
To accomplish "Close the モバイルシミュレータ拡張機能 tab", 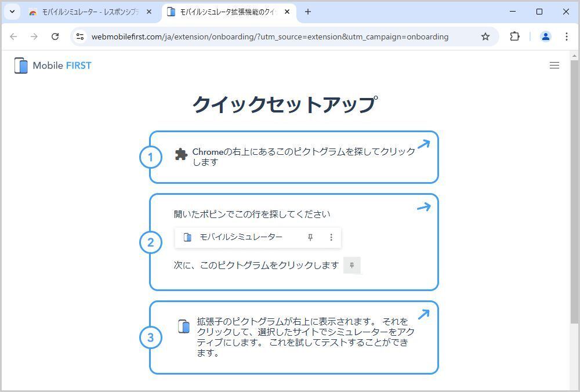I will 287,12.
